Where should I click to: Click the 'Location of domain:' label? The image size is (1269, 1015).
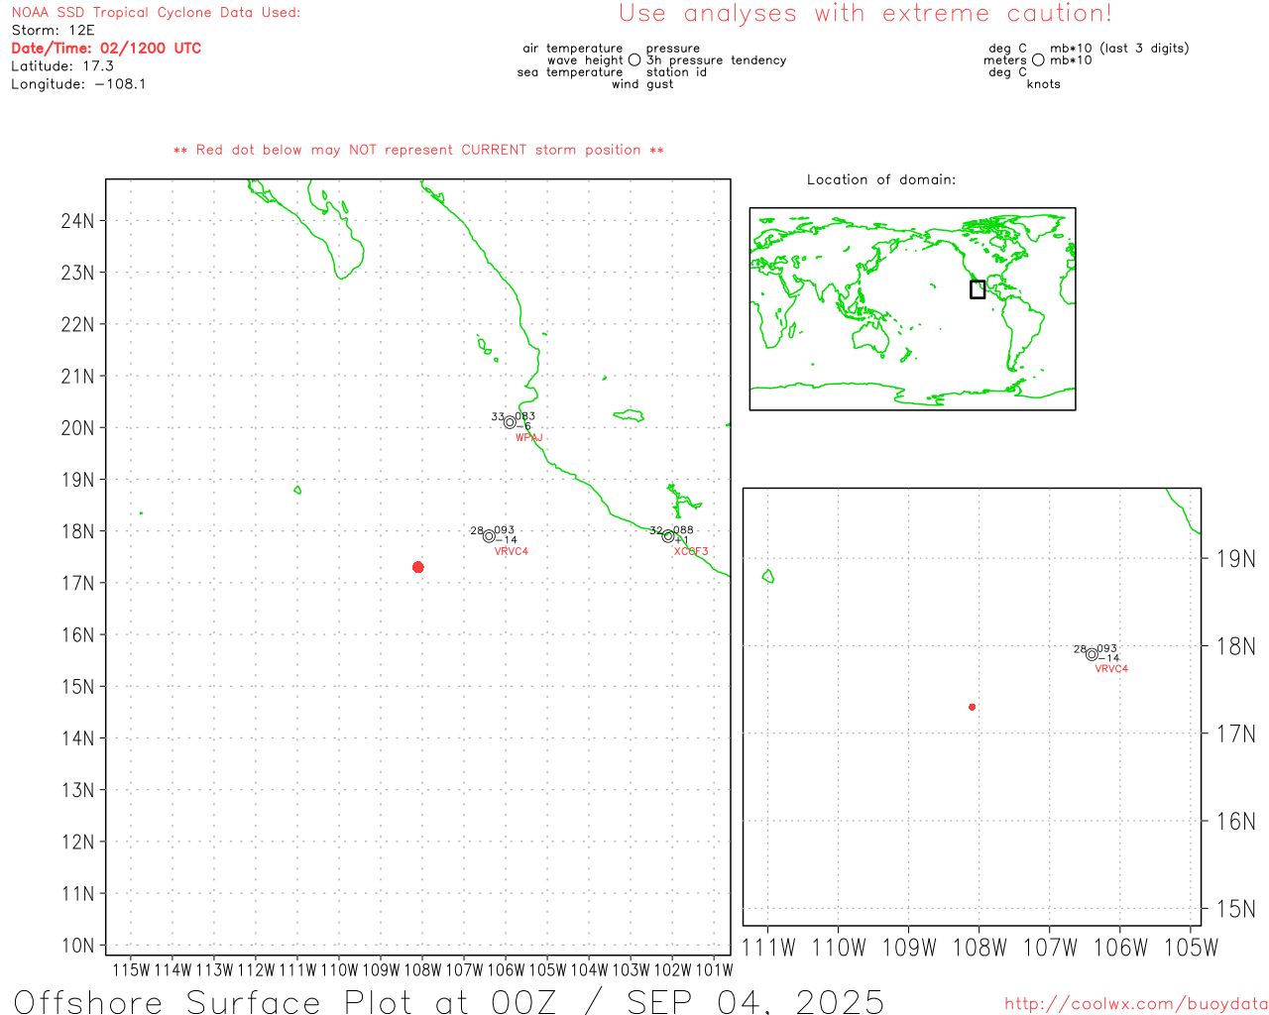click(x=881, y=179)
